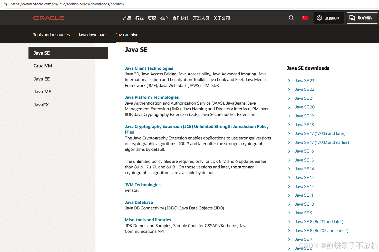Viewport: 379px width, 252px height.
Task: Switch to Tools and resources tab
Action: point(51,35)
